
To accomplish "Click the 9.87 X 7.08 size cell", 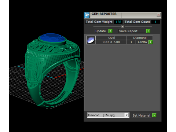I will click(111, 42).
